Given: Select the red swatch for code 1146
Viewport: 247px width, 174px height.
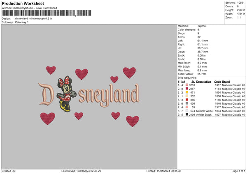Looking at the screenshot, I should (187, 100).
